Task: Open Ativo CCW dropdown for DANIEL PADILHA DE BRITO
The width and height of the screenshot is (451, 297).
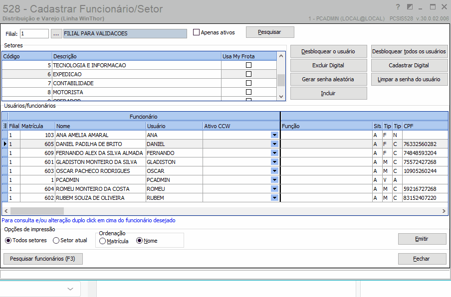Action: point(274,144)
